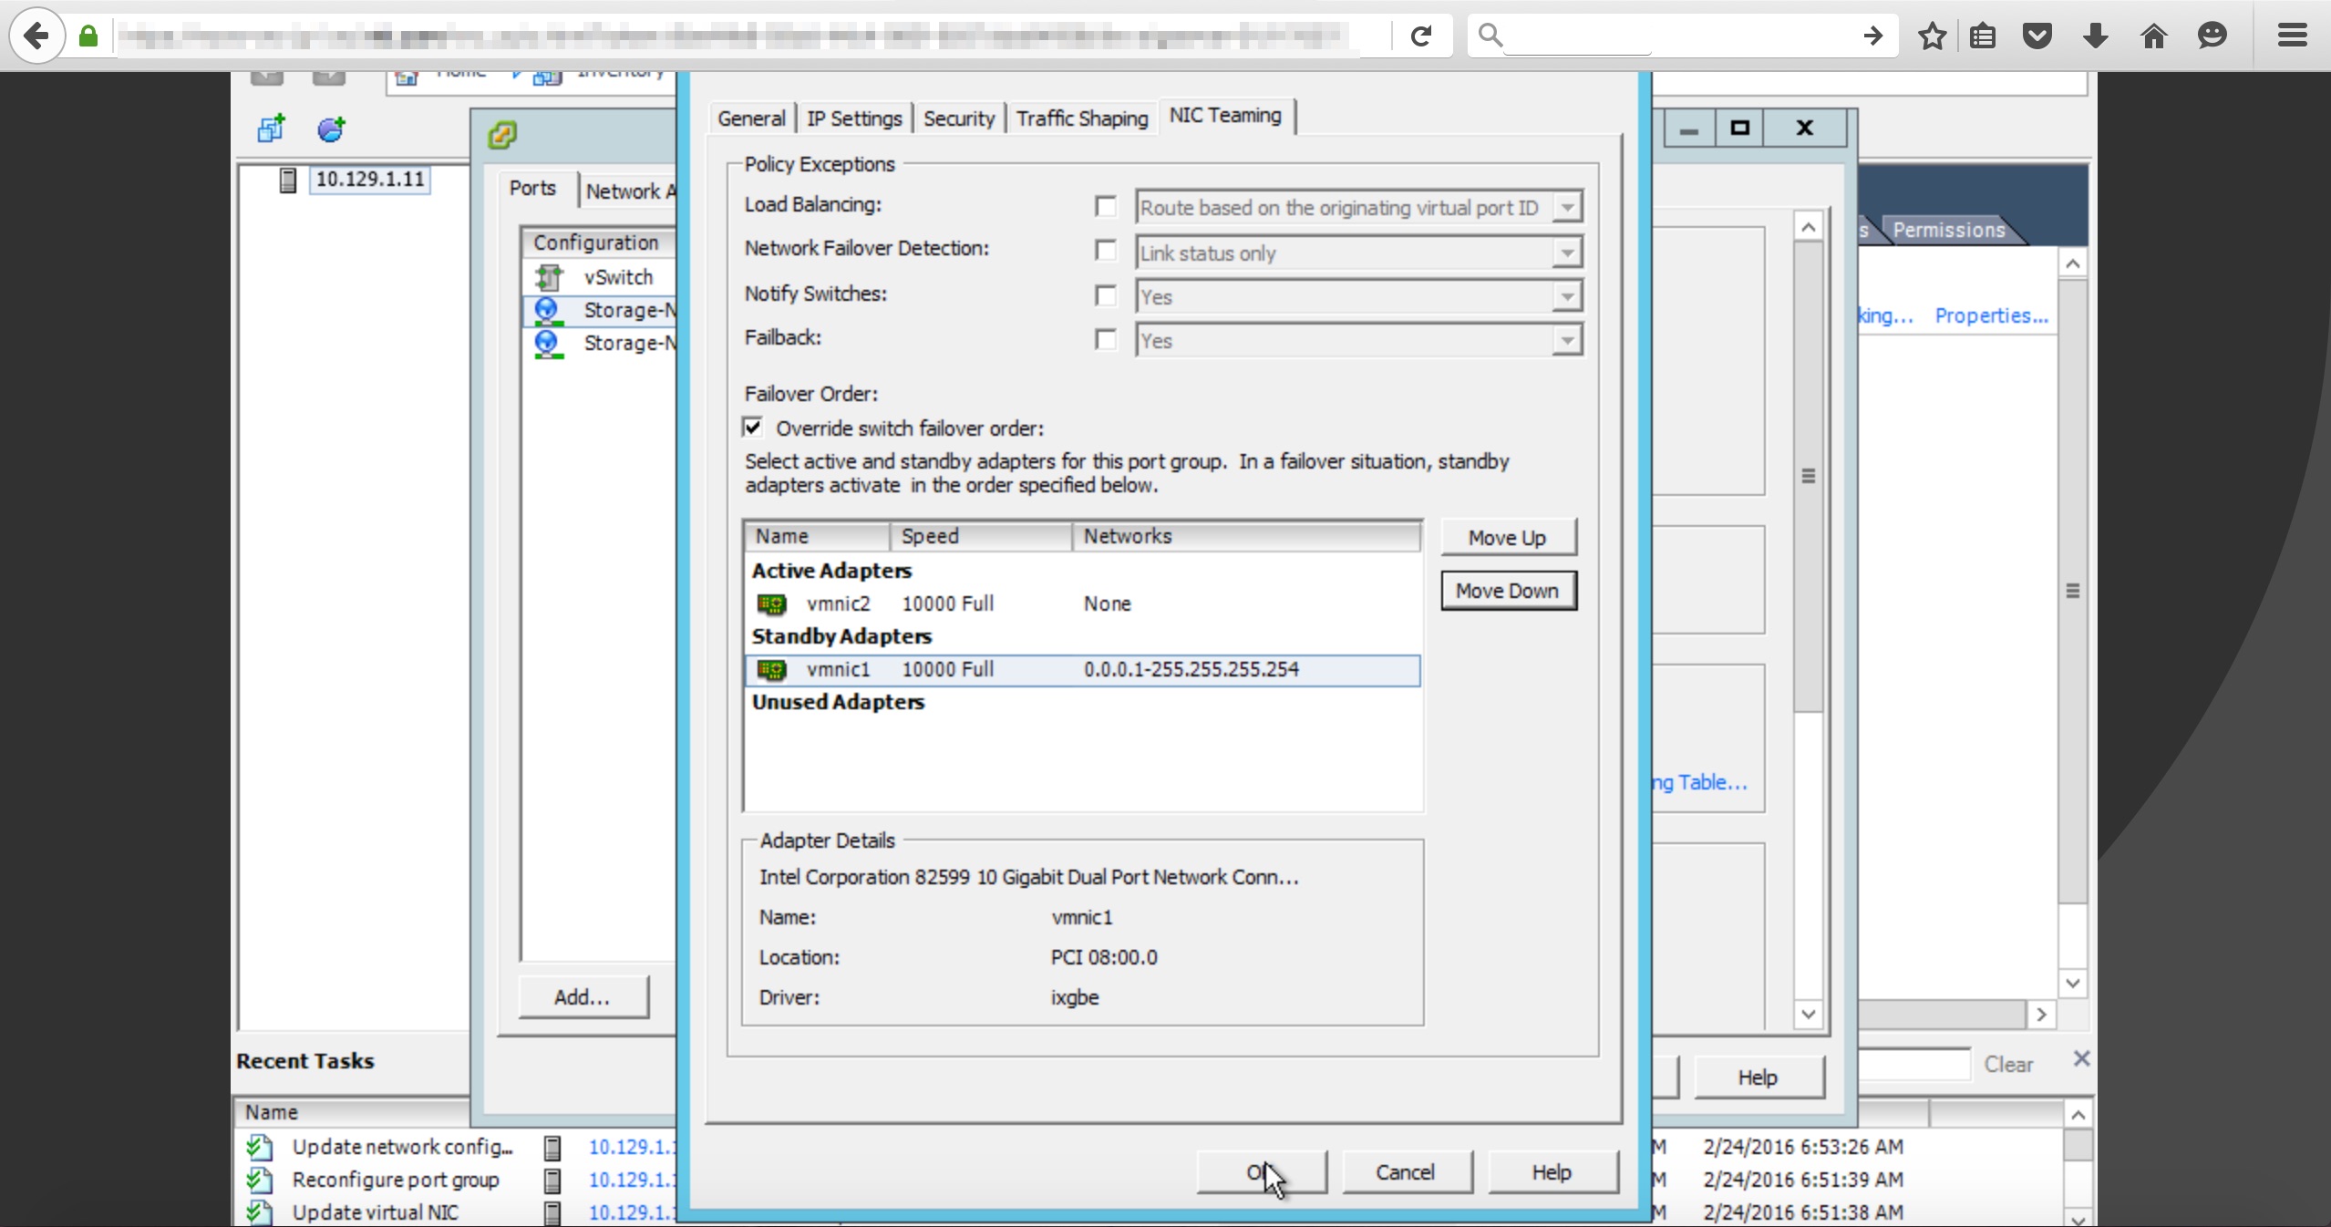
Task: Uncheck Override switch failover order
Action: [x=753, y=428]
